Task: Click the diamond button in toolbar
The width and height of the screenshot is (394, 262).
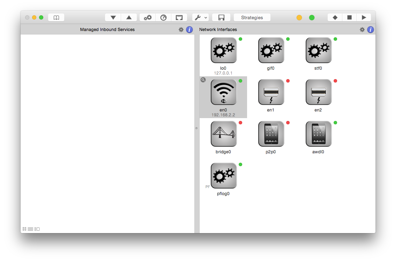Action: 335,17
